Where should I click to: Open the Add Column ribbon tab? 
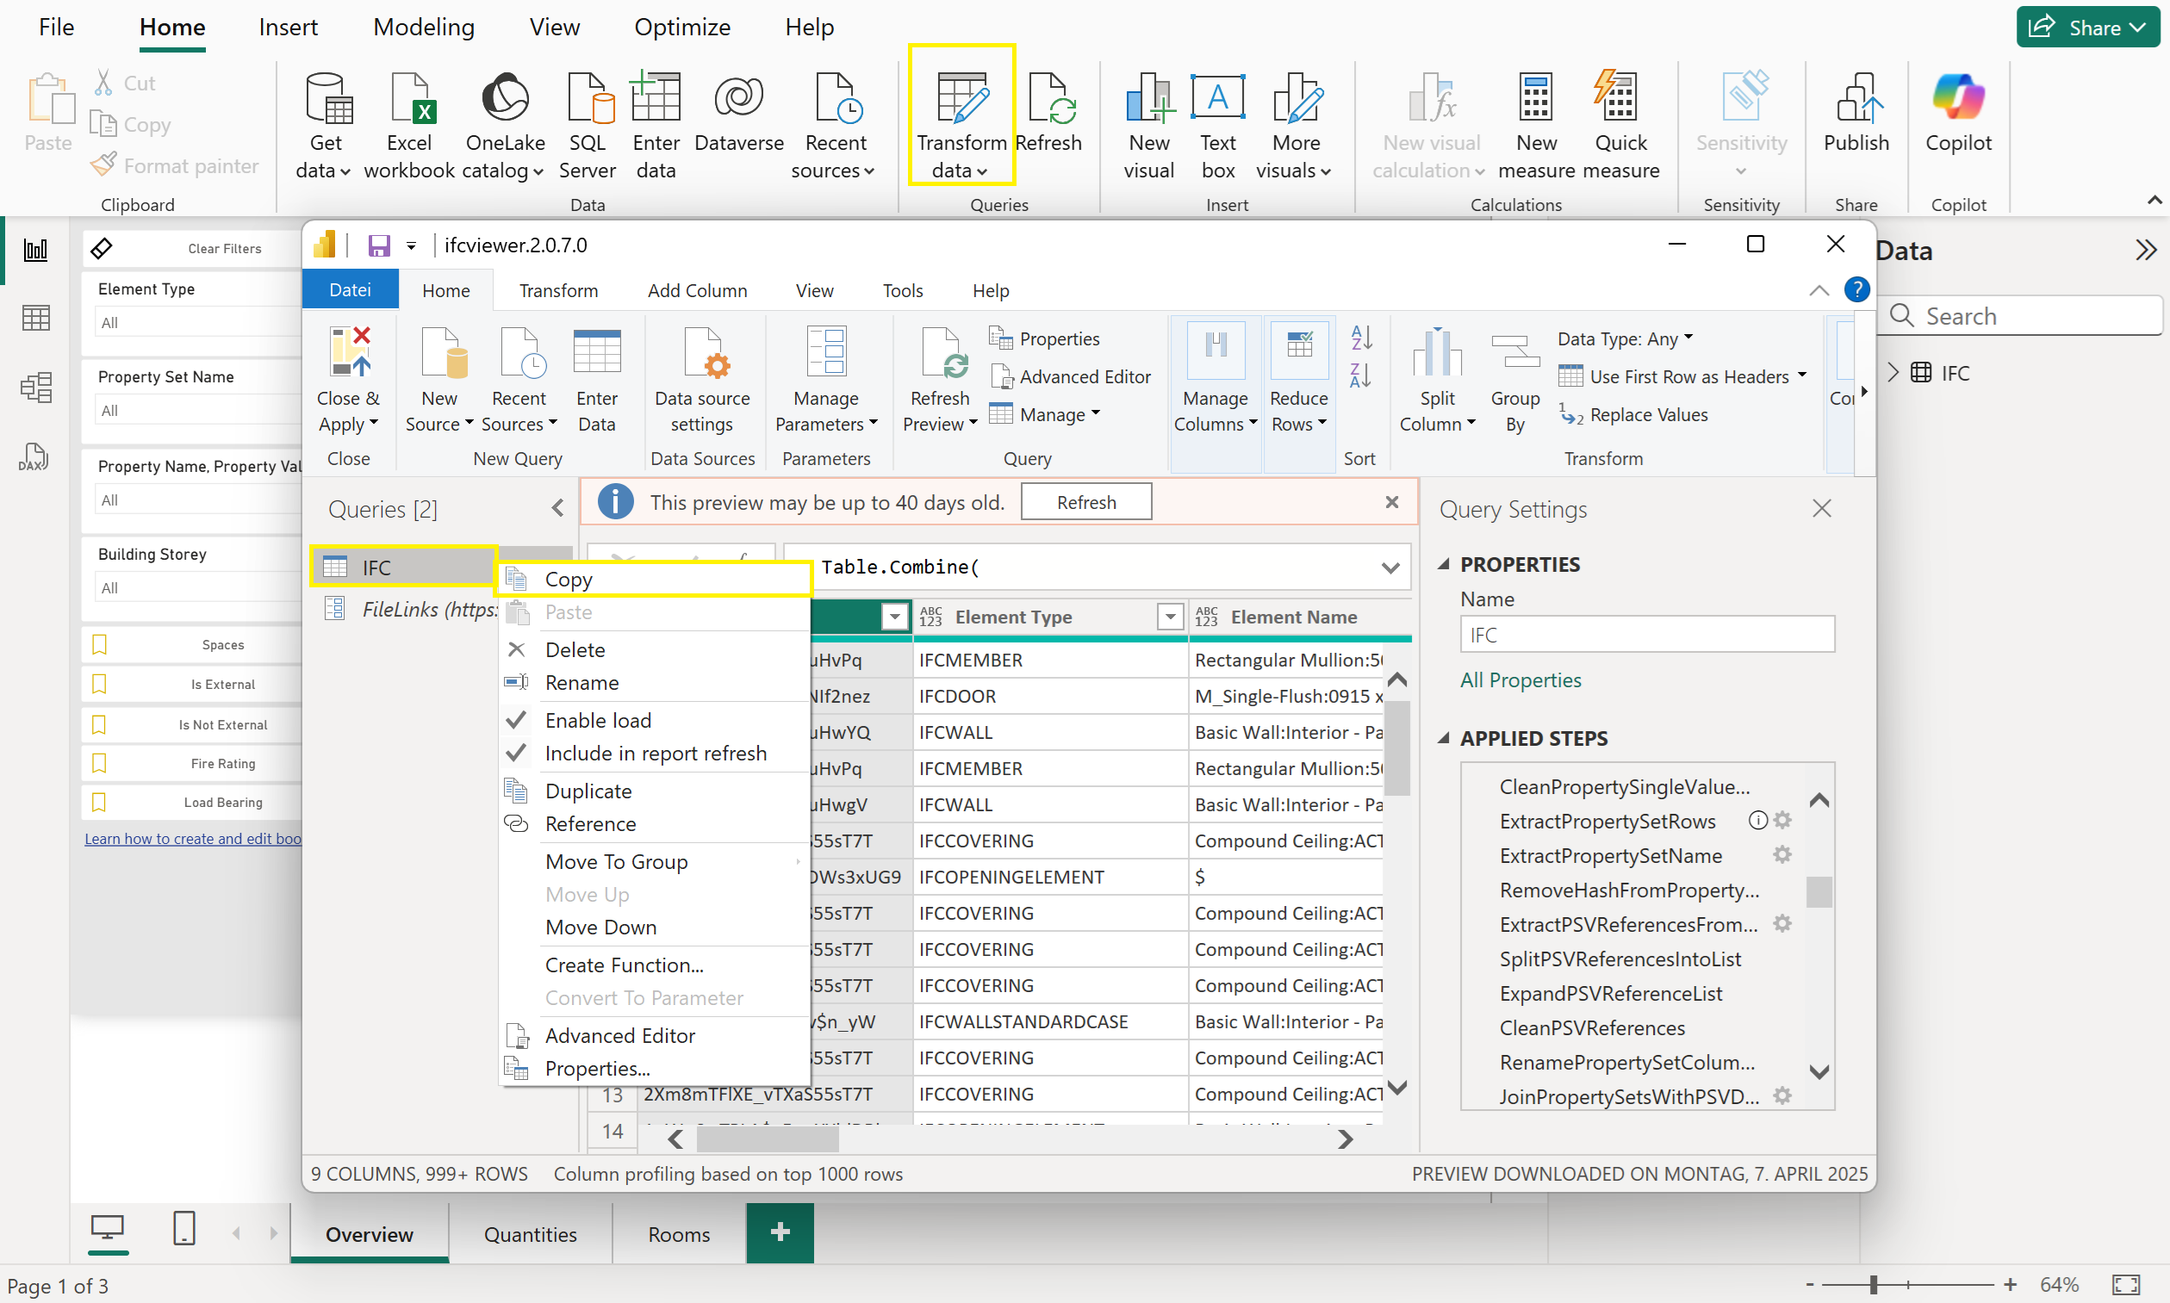pos(697,290)
